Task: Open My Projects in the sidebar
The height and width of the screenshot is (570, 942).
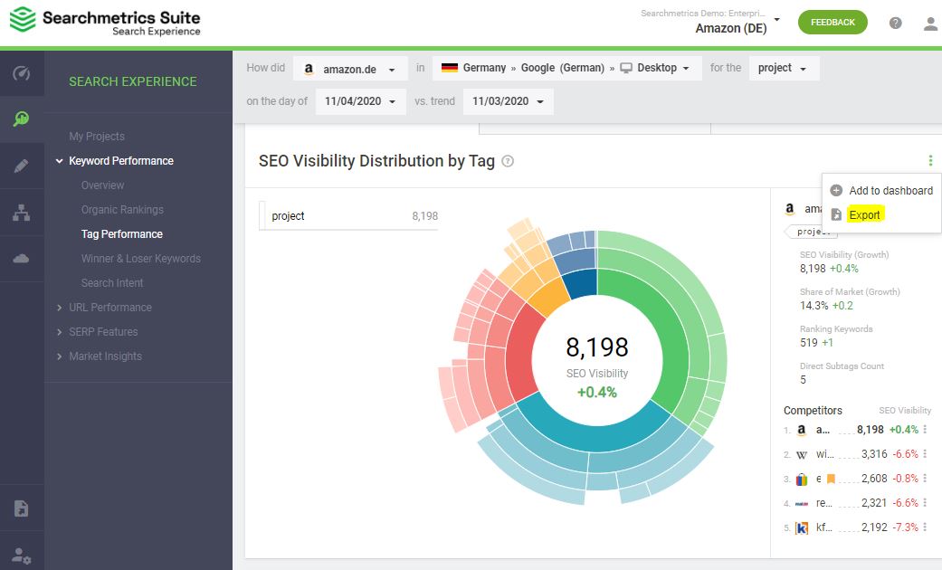Action: coord(97,137)
